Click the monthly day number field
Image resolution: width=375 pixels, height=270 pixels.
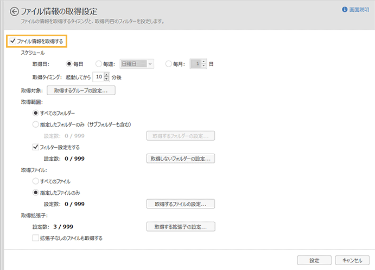195,64
